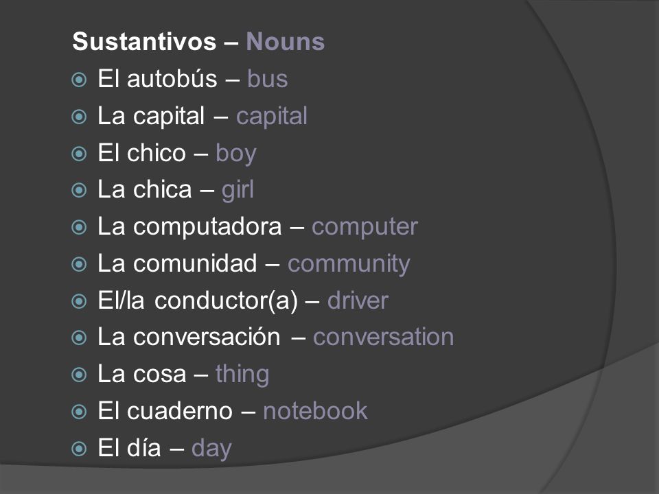Click the bullet icon beside La capital
This screenshot has height=494, width=659.
click(79, 117)
